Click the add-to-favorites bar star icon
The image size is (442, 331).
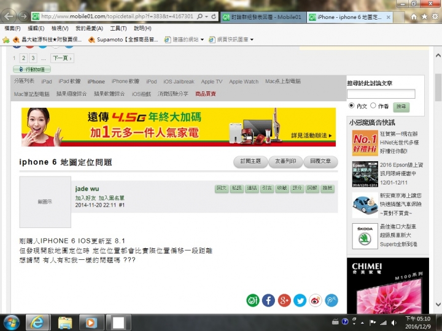point(6,40)
